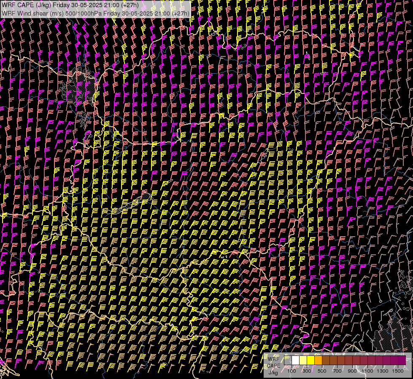Click the WRF Wind shear title line
Viewport: 413px width, 379px height.
pyautogui.click(x=95, y=13)
